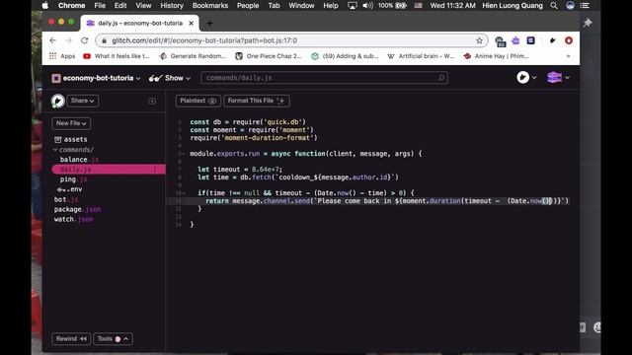
Task: Toggle Plaintext preview eye button
Action: coord(197,101)
